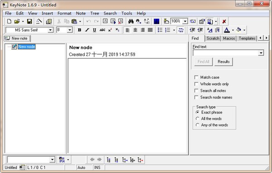
Task: Click the superscript x² icon
Action: click(110, 30)
